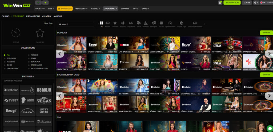Click Clear filter link
Image resolution: width=273 pixels, height=132 pixels.
point(48,24)
